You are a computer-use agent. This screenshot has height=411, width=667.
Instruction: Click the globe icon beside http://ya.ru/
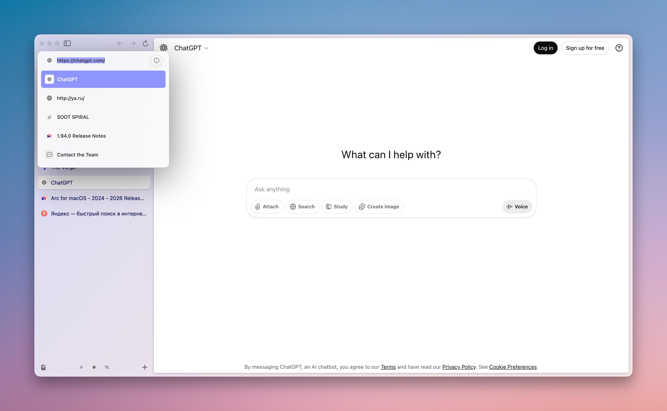49,98
